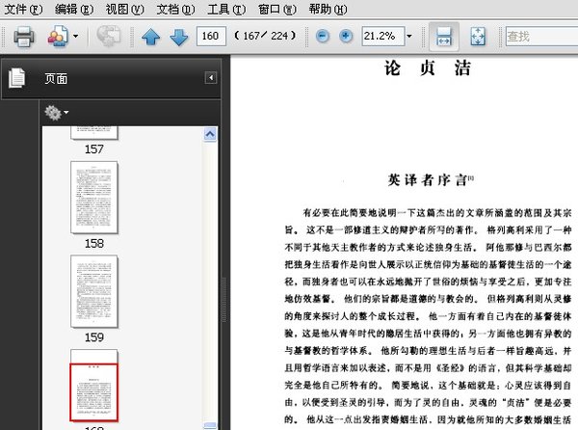
Task: Click the next page down arrow
Action: pyautogui.click(x=178, y=38)
